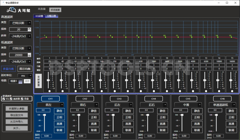Toggle the 音量 link checkbox
This screenshot has width=240, height=140.
pos(22,99)
